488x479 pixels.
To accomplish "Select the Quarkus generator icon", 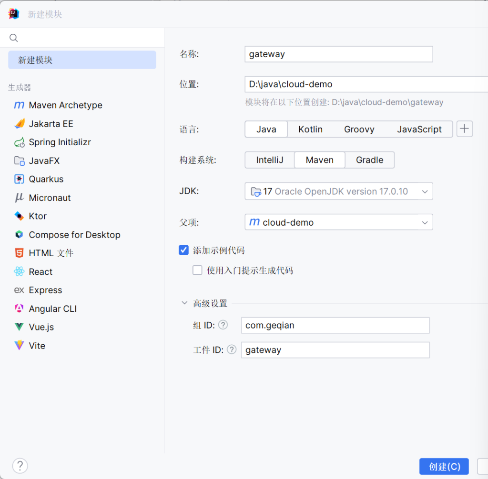I will [19, 180].
